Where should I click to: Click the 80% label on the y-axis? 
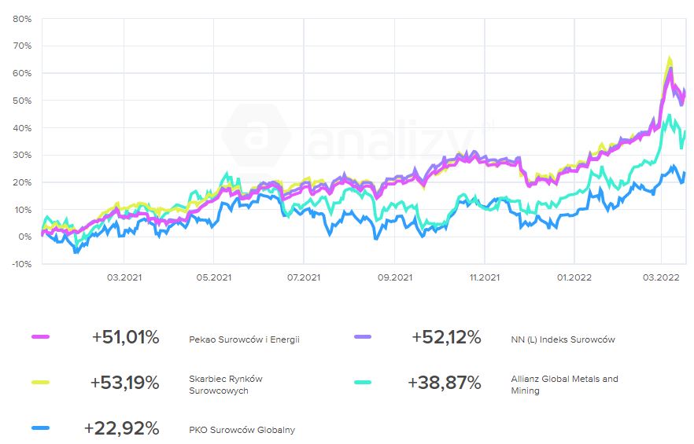tap(23, 19)
